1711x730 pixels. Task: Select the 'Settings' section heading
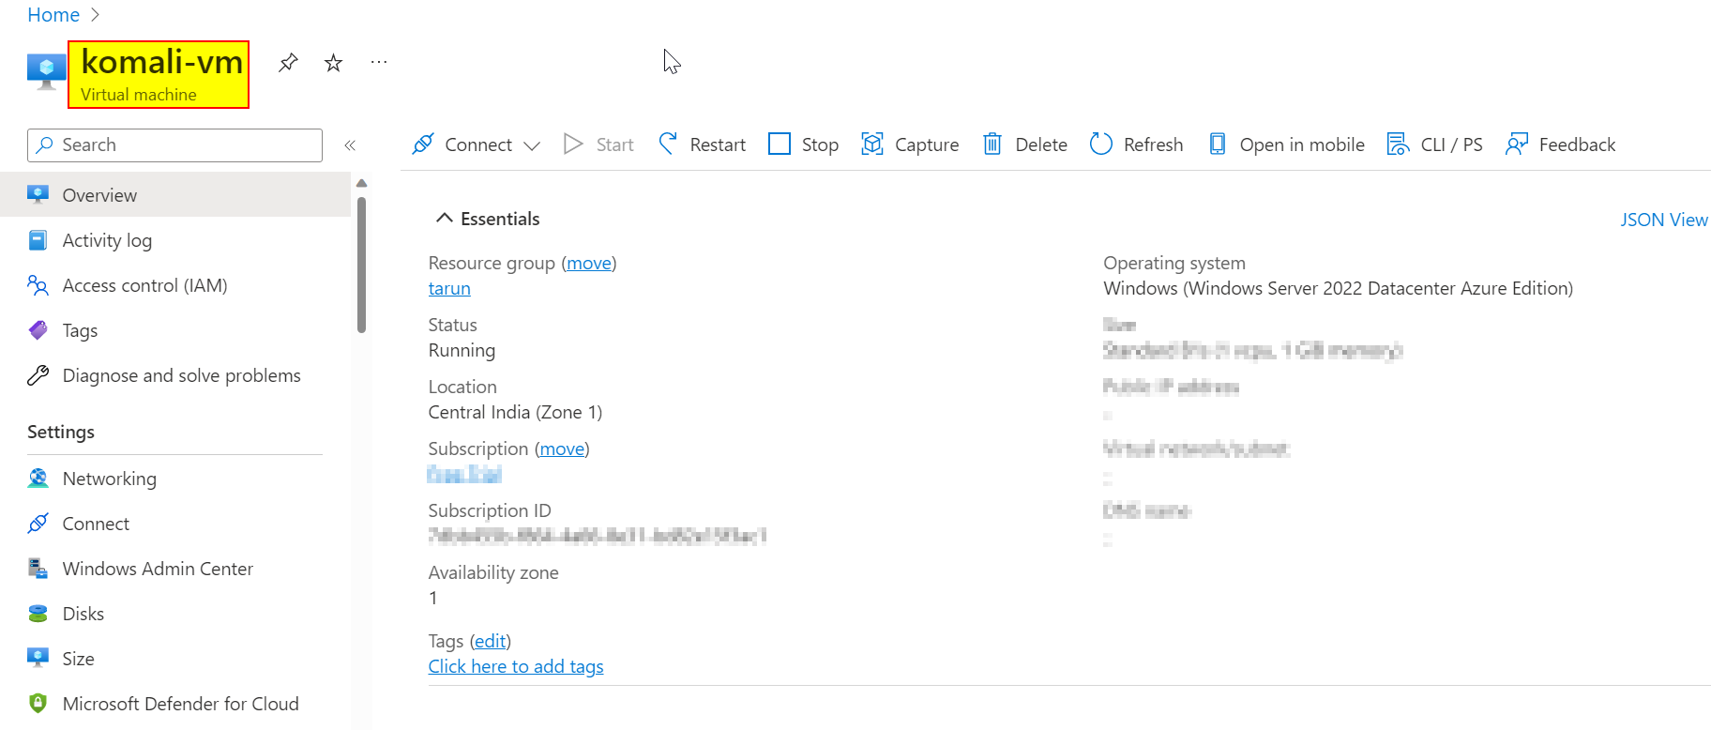coord(61,433)
